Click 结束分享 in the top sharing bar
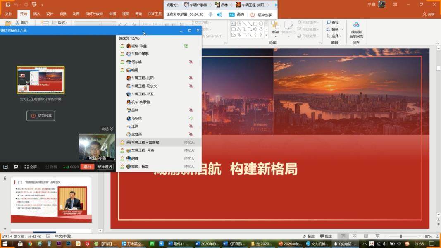 pyautogui.click(x=261, y=14)
